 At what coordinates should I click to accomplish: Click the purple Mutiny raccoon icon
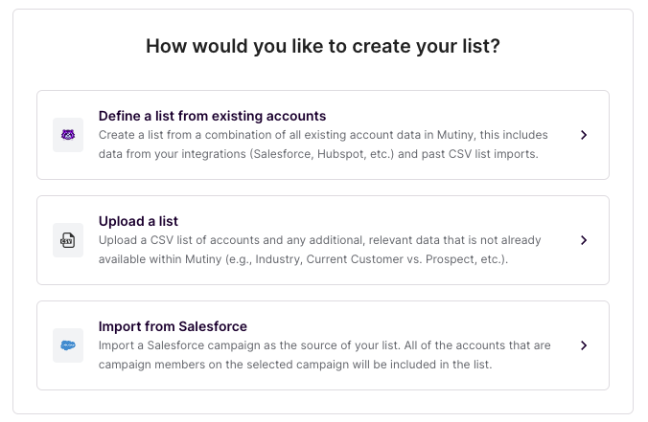click(68, 135)
